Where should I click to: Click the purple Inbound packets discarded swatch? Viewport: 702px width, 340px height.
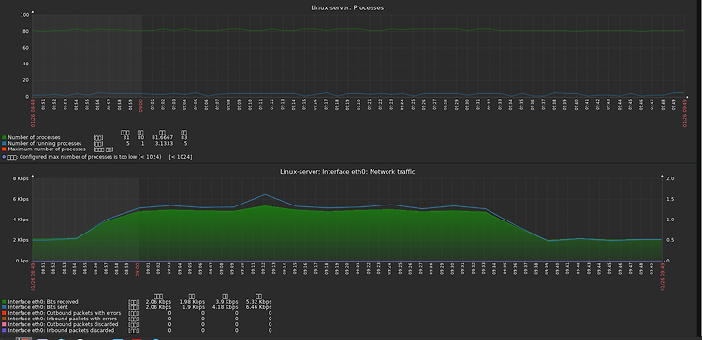click(5, 330)
